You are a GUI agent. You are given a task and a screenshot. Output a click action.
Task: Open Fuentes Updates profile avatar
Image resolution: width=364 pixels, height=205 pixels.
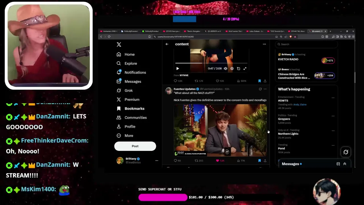point(169,91)
